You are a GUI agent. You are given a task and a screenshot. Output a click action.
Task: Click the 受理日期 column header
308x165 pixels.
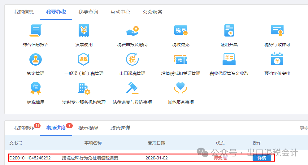(157, 143)
